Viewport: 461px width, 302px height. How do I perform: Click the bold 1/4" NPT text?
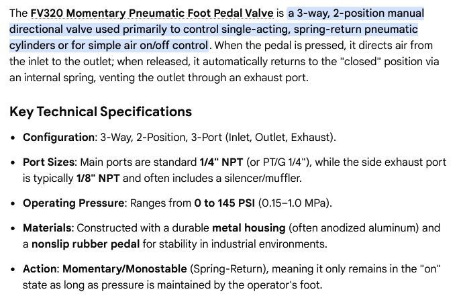(x=221, y=162)
